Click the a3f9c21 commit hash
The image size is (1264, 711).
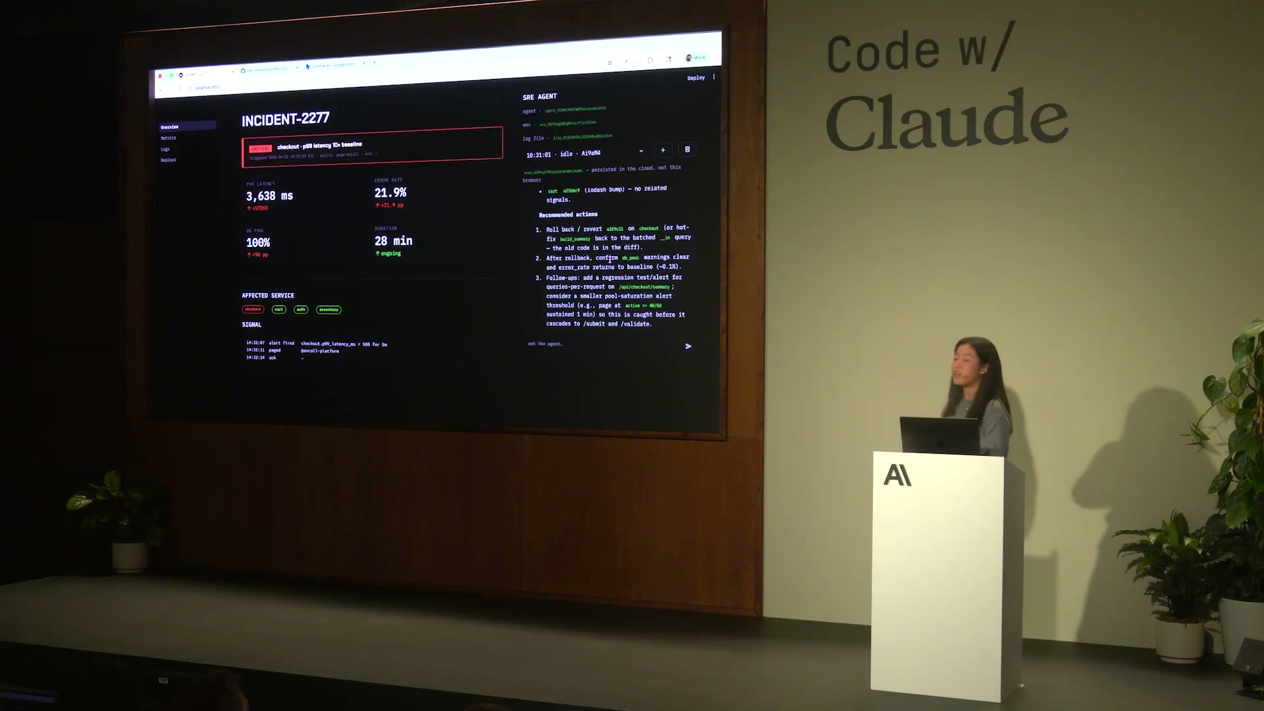pyautogui.click(x=615, y=229)
